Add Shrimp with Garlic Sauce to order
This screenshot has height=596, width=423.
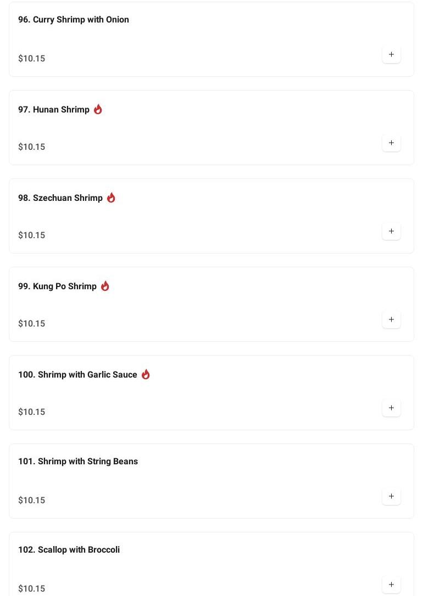click(x=391, y=408)
